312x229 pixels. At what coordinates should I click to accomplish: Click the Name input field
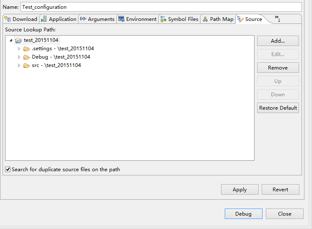pyautogui.click(x=161, y=7)
